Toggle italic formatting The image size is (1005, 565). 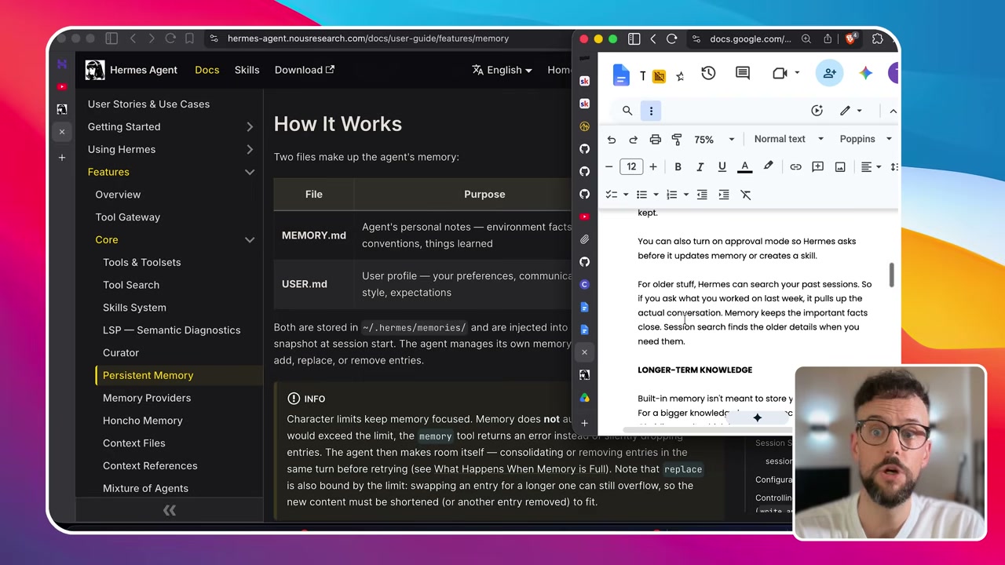pyautogui.click(x=700, y=167)
